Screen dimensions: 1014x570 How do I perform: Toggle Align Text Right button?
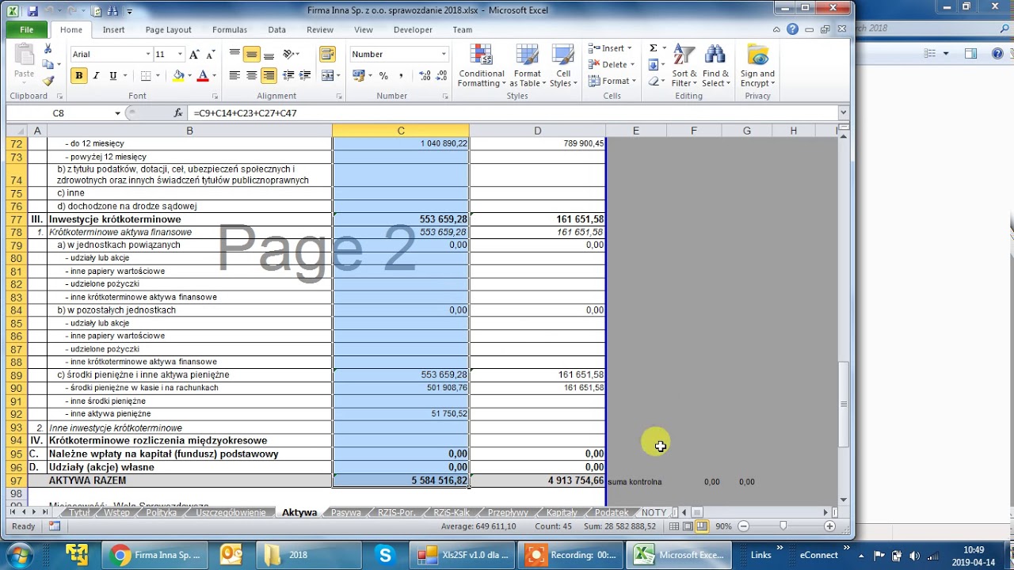(x=269, y=76)
